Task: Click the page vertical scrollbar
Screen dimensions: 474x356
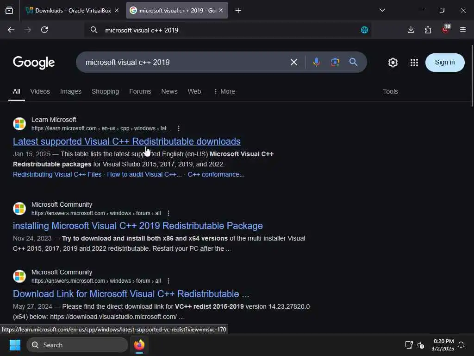Action: tap(472, 76)
